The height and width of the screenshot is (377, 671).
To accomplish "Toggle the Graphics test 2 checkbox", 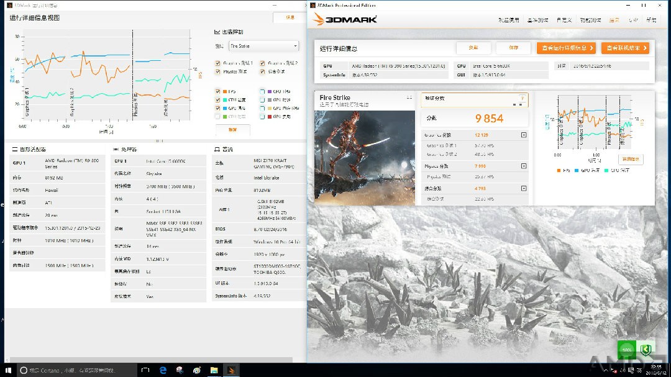I will pyautogui.click(x=262, y=63).
